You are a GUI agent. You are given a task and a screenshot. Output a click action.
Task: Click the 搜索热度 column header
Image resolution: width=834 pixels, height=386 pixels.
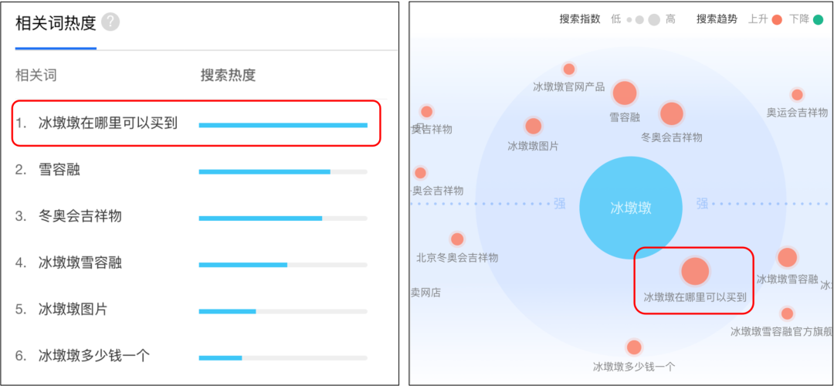[x=228, y=75]
